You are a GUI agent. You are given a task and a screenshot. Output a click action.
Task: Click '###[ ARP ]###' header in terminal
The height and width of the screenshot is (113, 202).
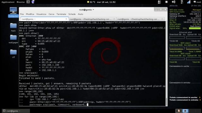(28, 46)
